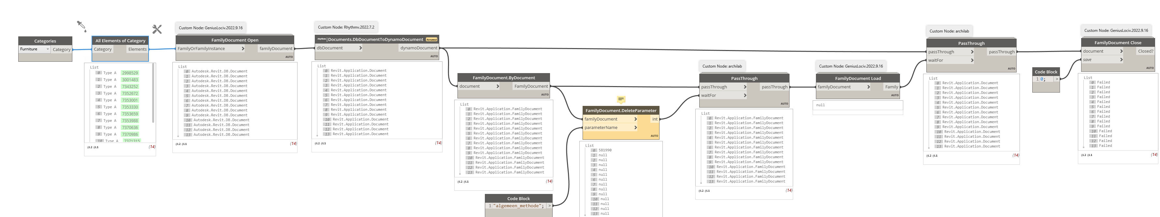
Task: Click the {14} count under FamilyDocument Open preview
Action: (293, 144)
